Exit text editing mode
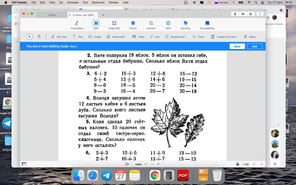296x185 pixels. (x=254, y=46)
